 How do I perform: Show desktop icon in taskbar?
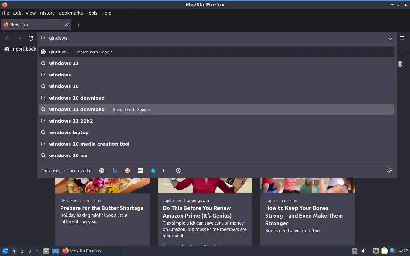[55, 251]
